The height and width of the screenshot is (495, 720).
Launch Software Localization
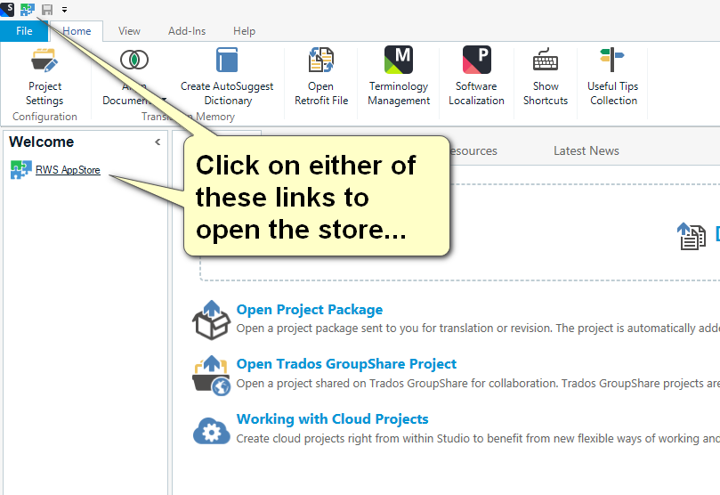click(476, 77)
